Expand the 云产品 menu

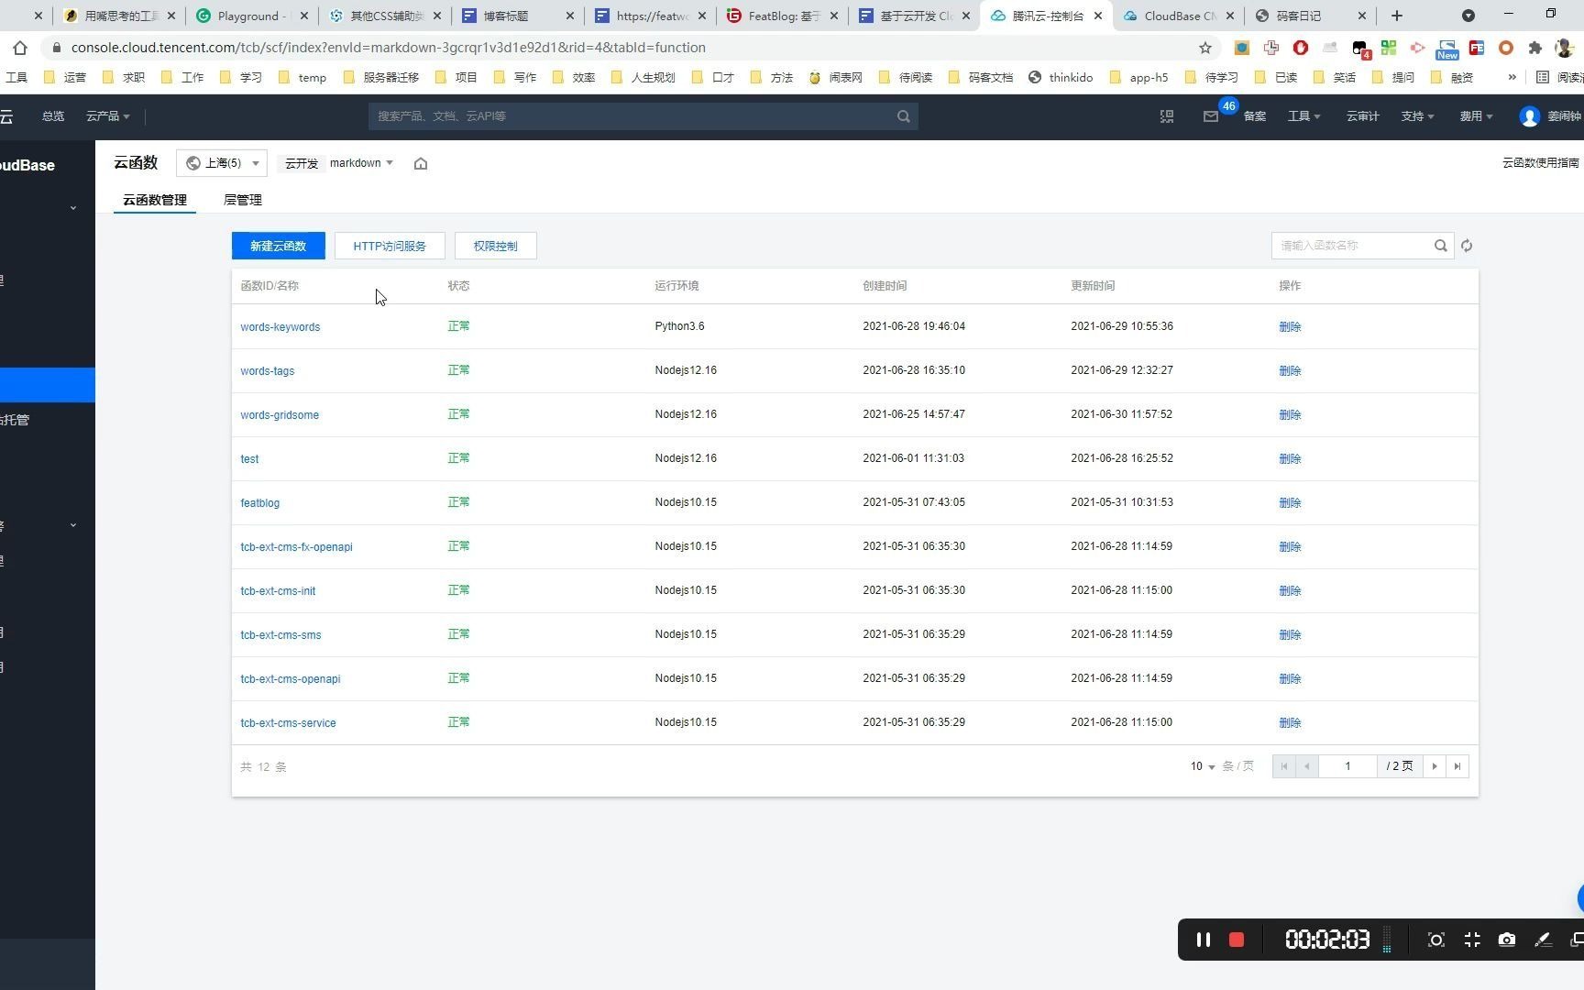pyautogui.click(x=107, y=116)
